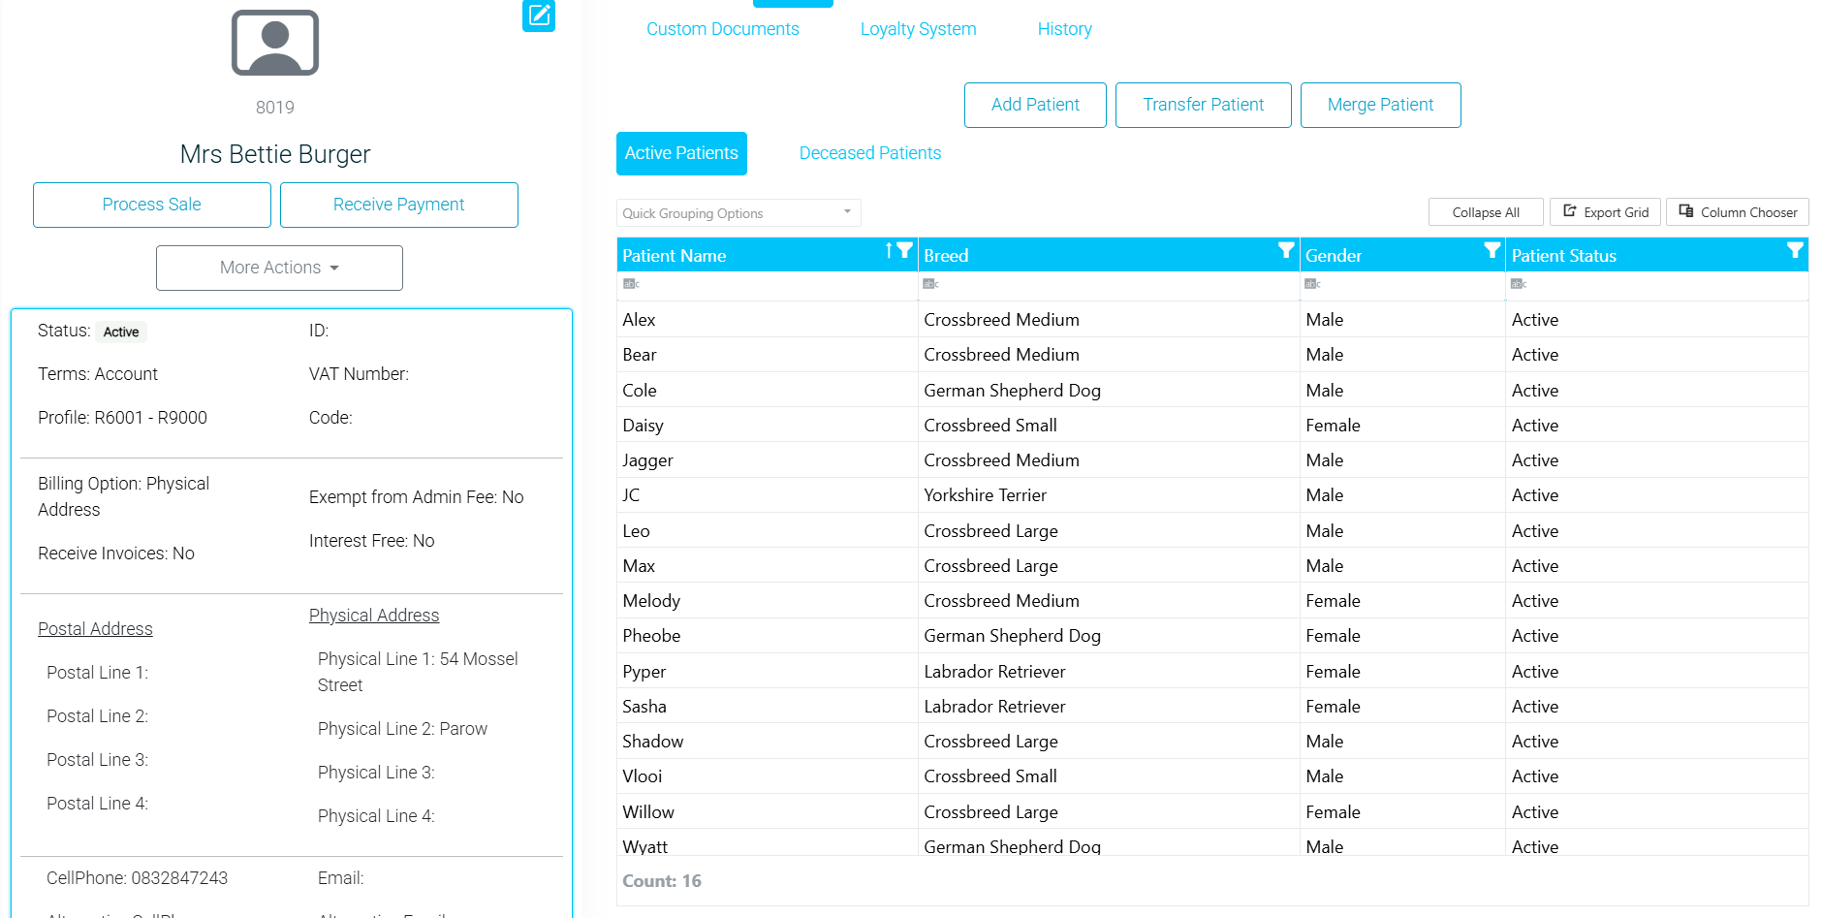
Task: Click the Merge Patient button
Action: [1380, 105]
